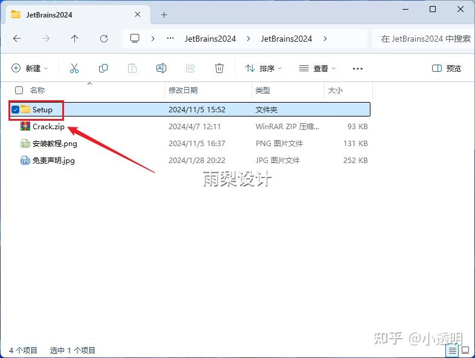Click the PNG icon of 安装教程.png
Screen dimensions: 475x358
pos(25,143)
